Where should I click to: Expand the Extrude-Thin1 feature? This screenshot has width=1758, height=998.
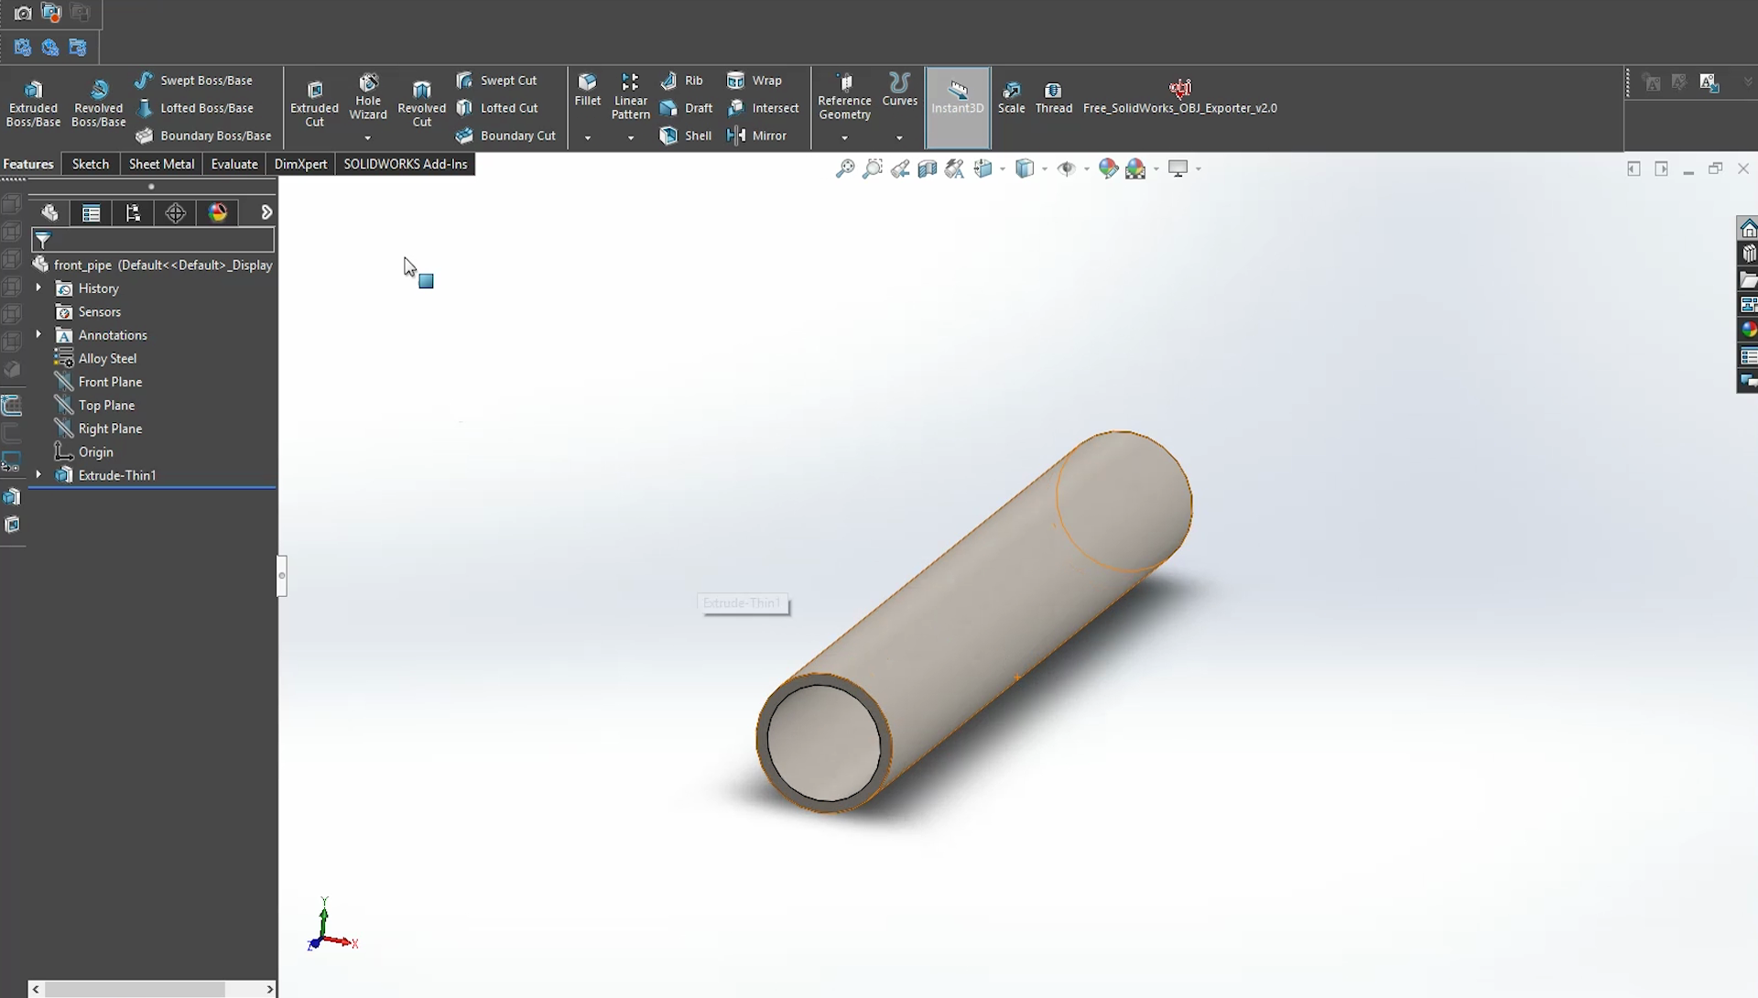click(x=38, y=474)
